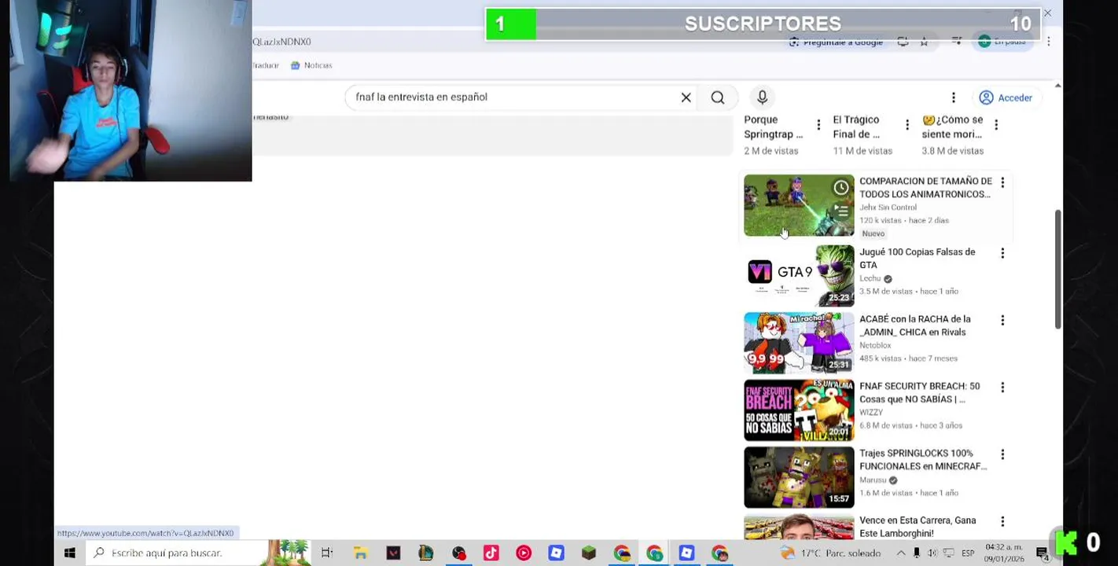Click title 'FNAF SECURITY BREACH: 50 Cosas que NO SABÍAS'

tap(920, 393)
